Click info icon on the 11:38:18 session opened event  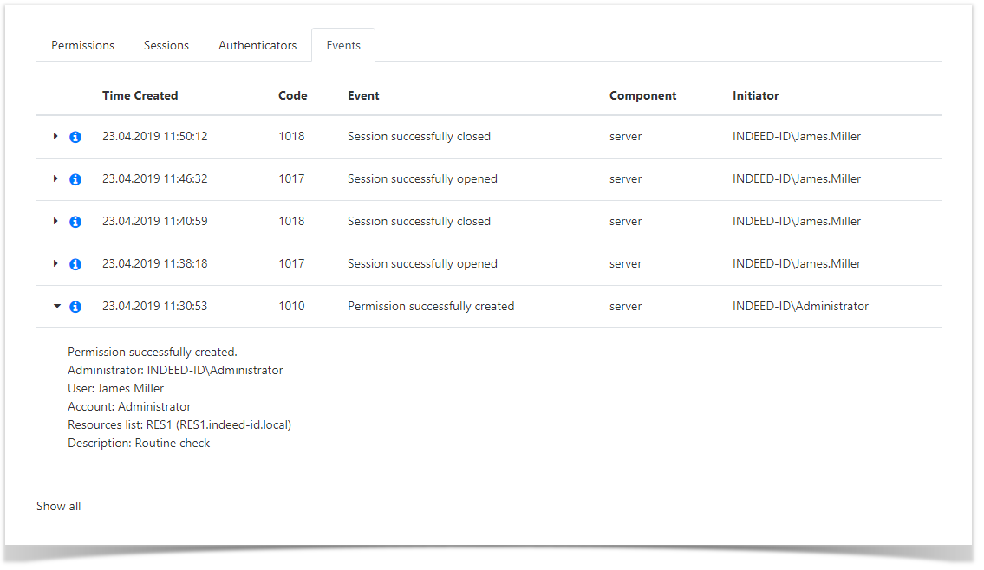click(x=75, y=263)
